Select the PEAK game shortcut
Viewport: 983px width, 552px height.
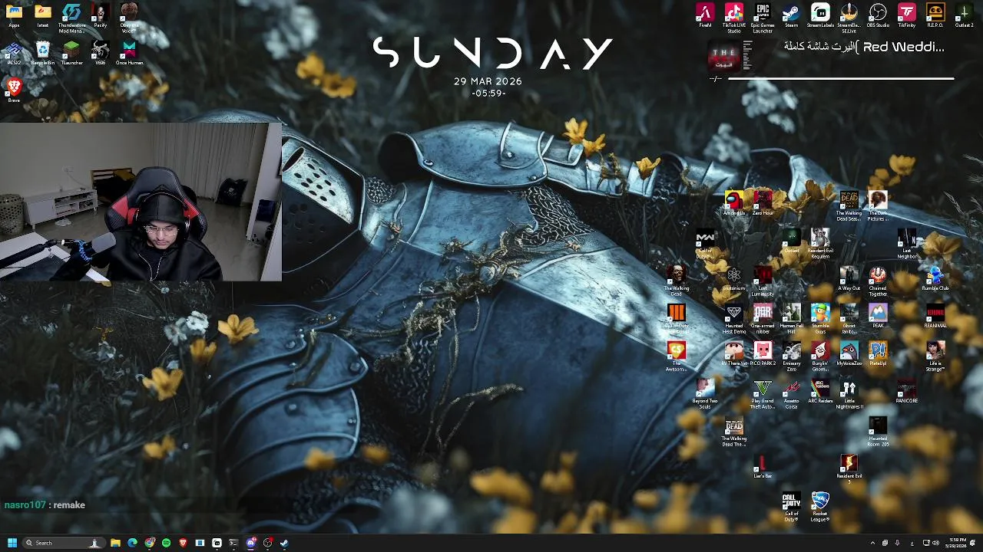(878, 316)
